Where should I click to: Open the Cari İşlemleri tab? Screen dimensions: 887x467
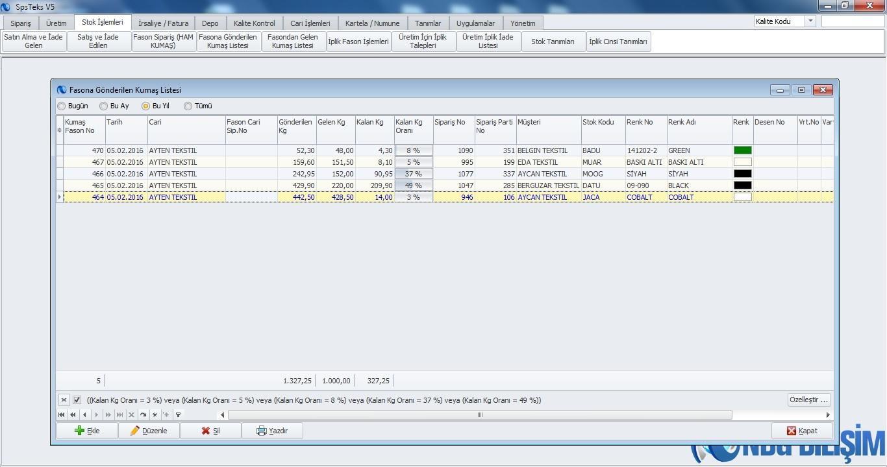[310, 23]
